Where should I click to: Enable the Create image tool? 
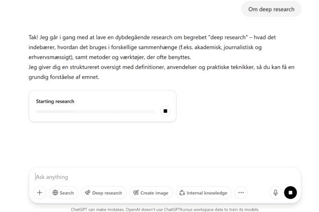coord(151,193)
